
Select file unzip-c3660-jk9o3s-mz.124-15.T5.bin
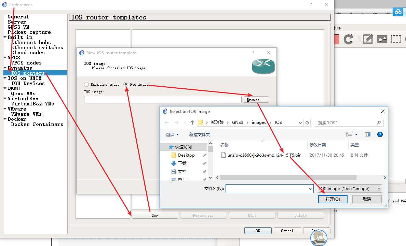[x=265, y=155]
